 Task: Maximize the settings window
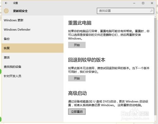[x=143, y=3]
